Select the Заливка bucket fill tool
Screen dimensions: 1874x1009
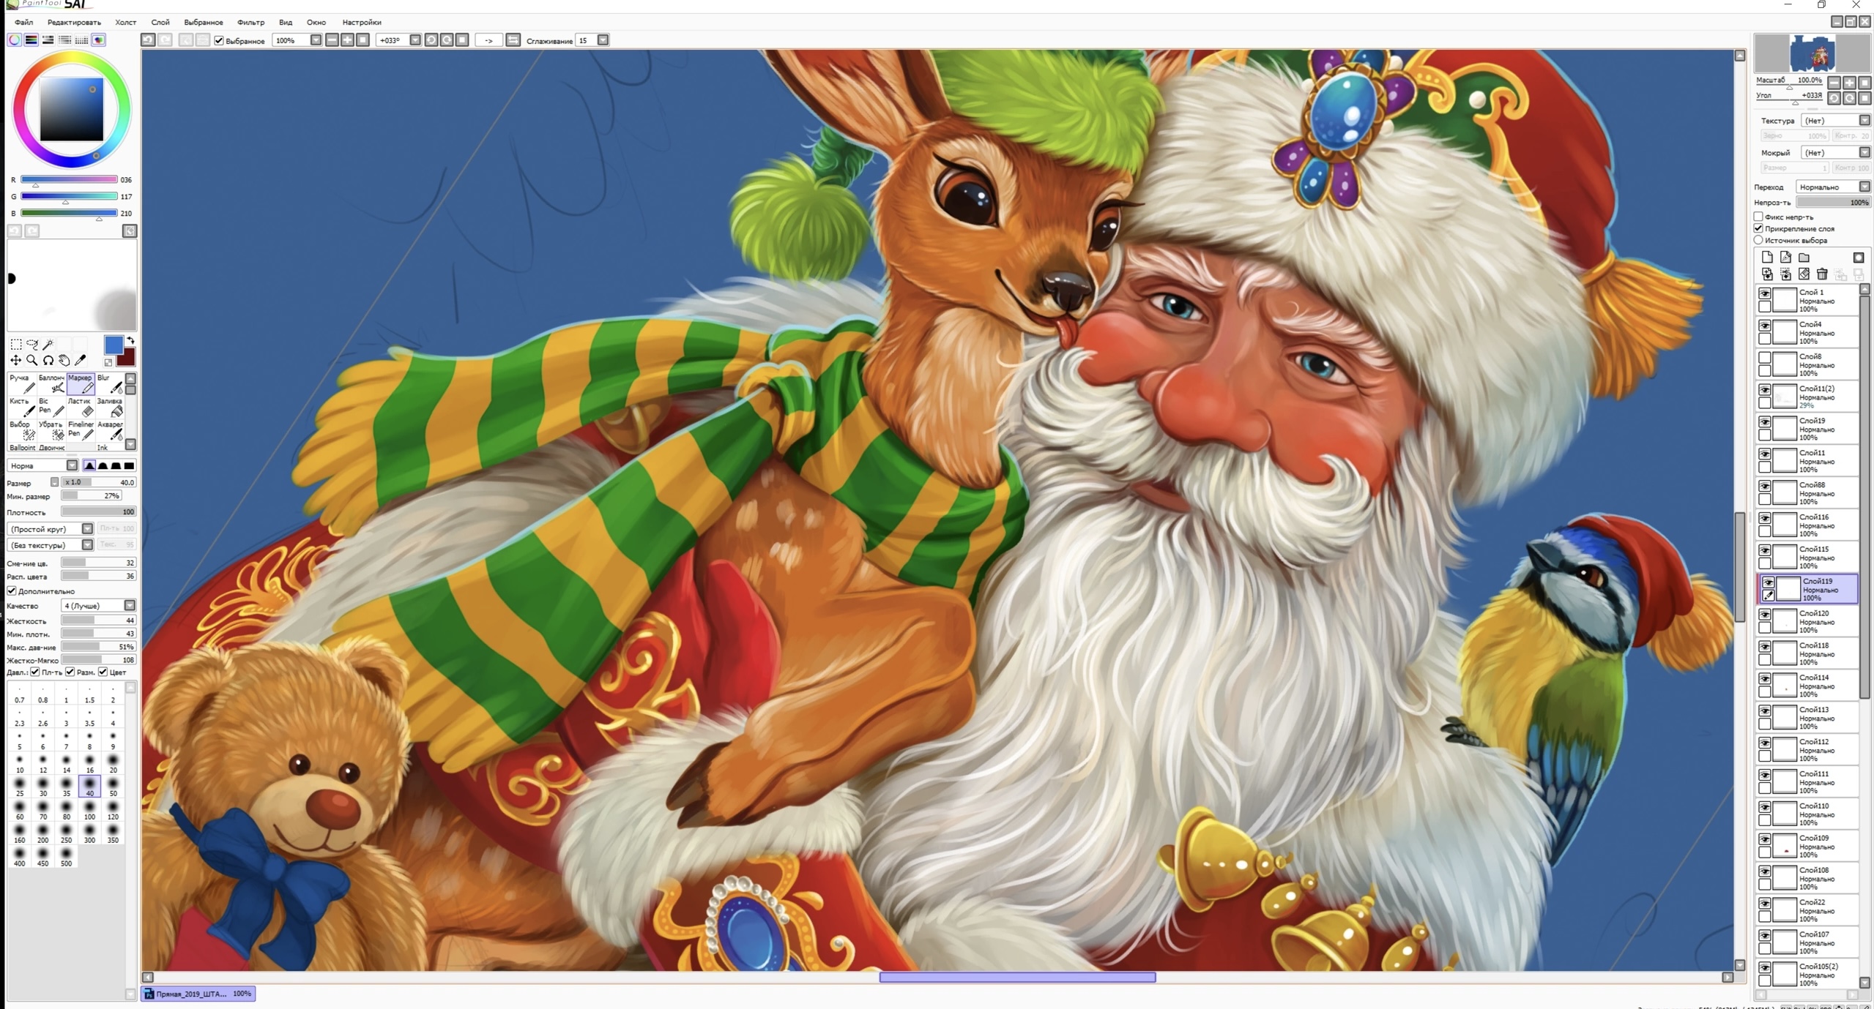(110, 407)
